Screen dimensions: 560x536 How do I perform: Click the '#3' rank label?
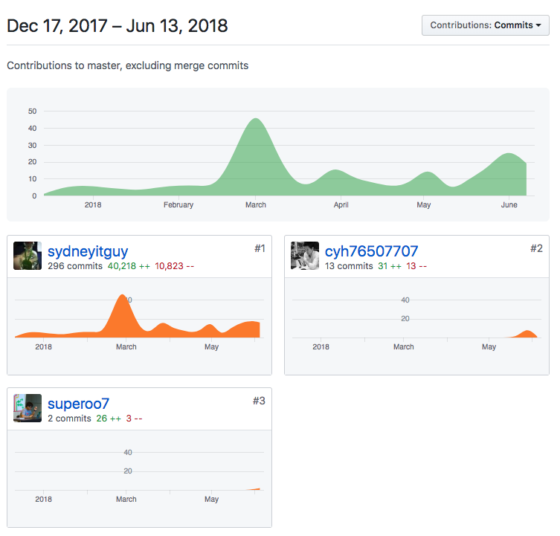tap(259, 401)
